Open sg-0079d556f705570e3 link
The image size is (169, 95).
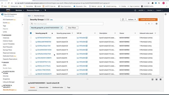pos(43,38)
